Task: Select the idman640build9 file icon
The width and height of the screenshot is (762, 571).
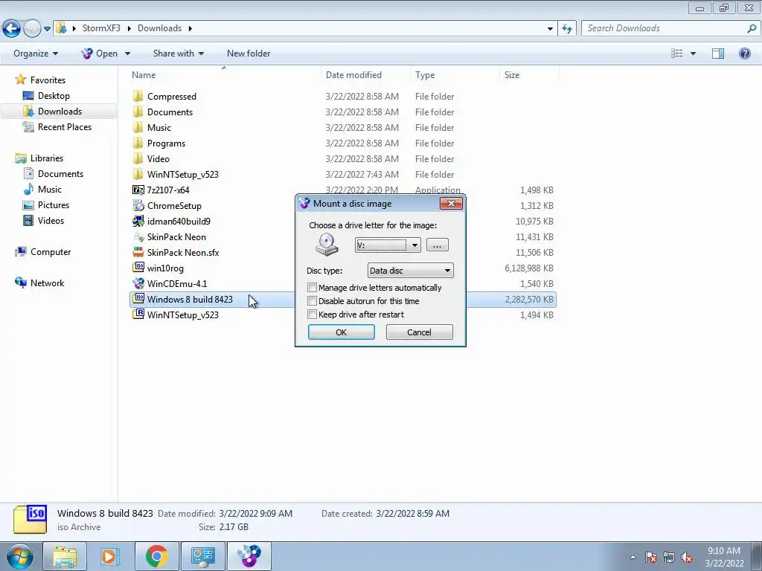Action: tap(138, 221)
